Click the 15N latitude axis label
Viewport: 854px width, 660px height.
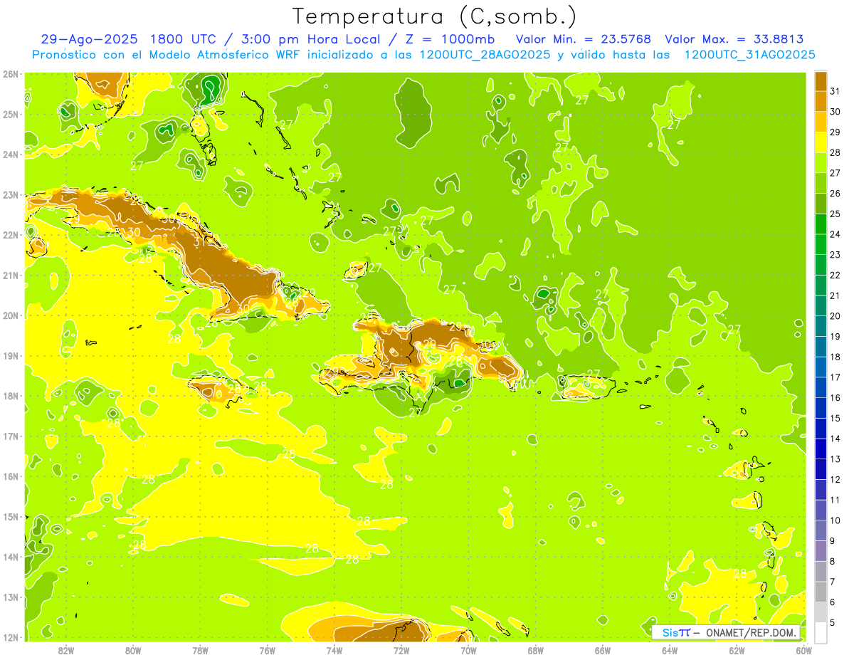11,516
